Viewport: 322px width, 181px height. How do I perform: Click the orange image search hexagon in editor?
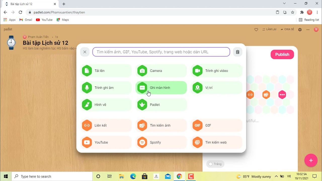click(x=266, y=95)
